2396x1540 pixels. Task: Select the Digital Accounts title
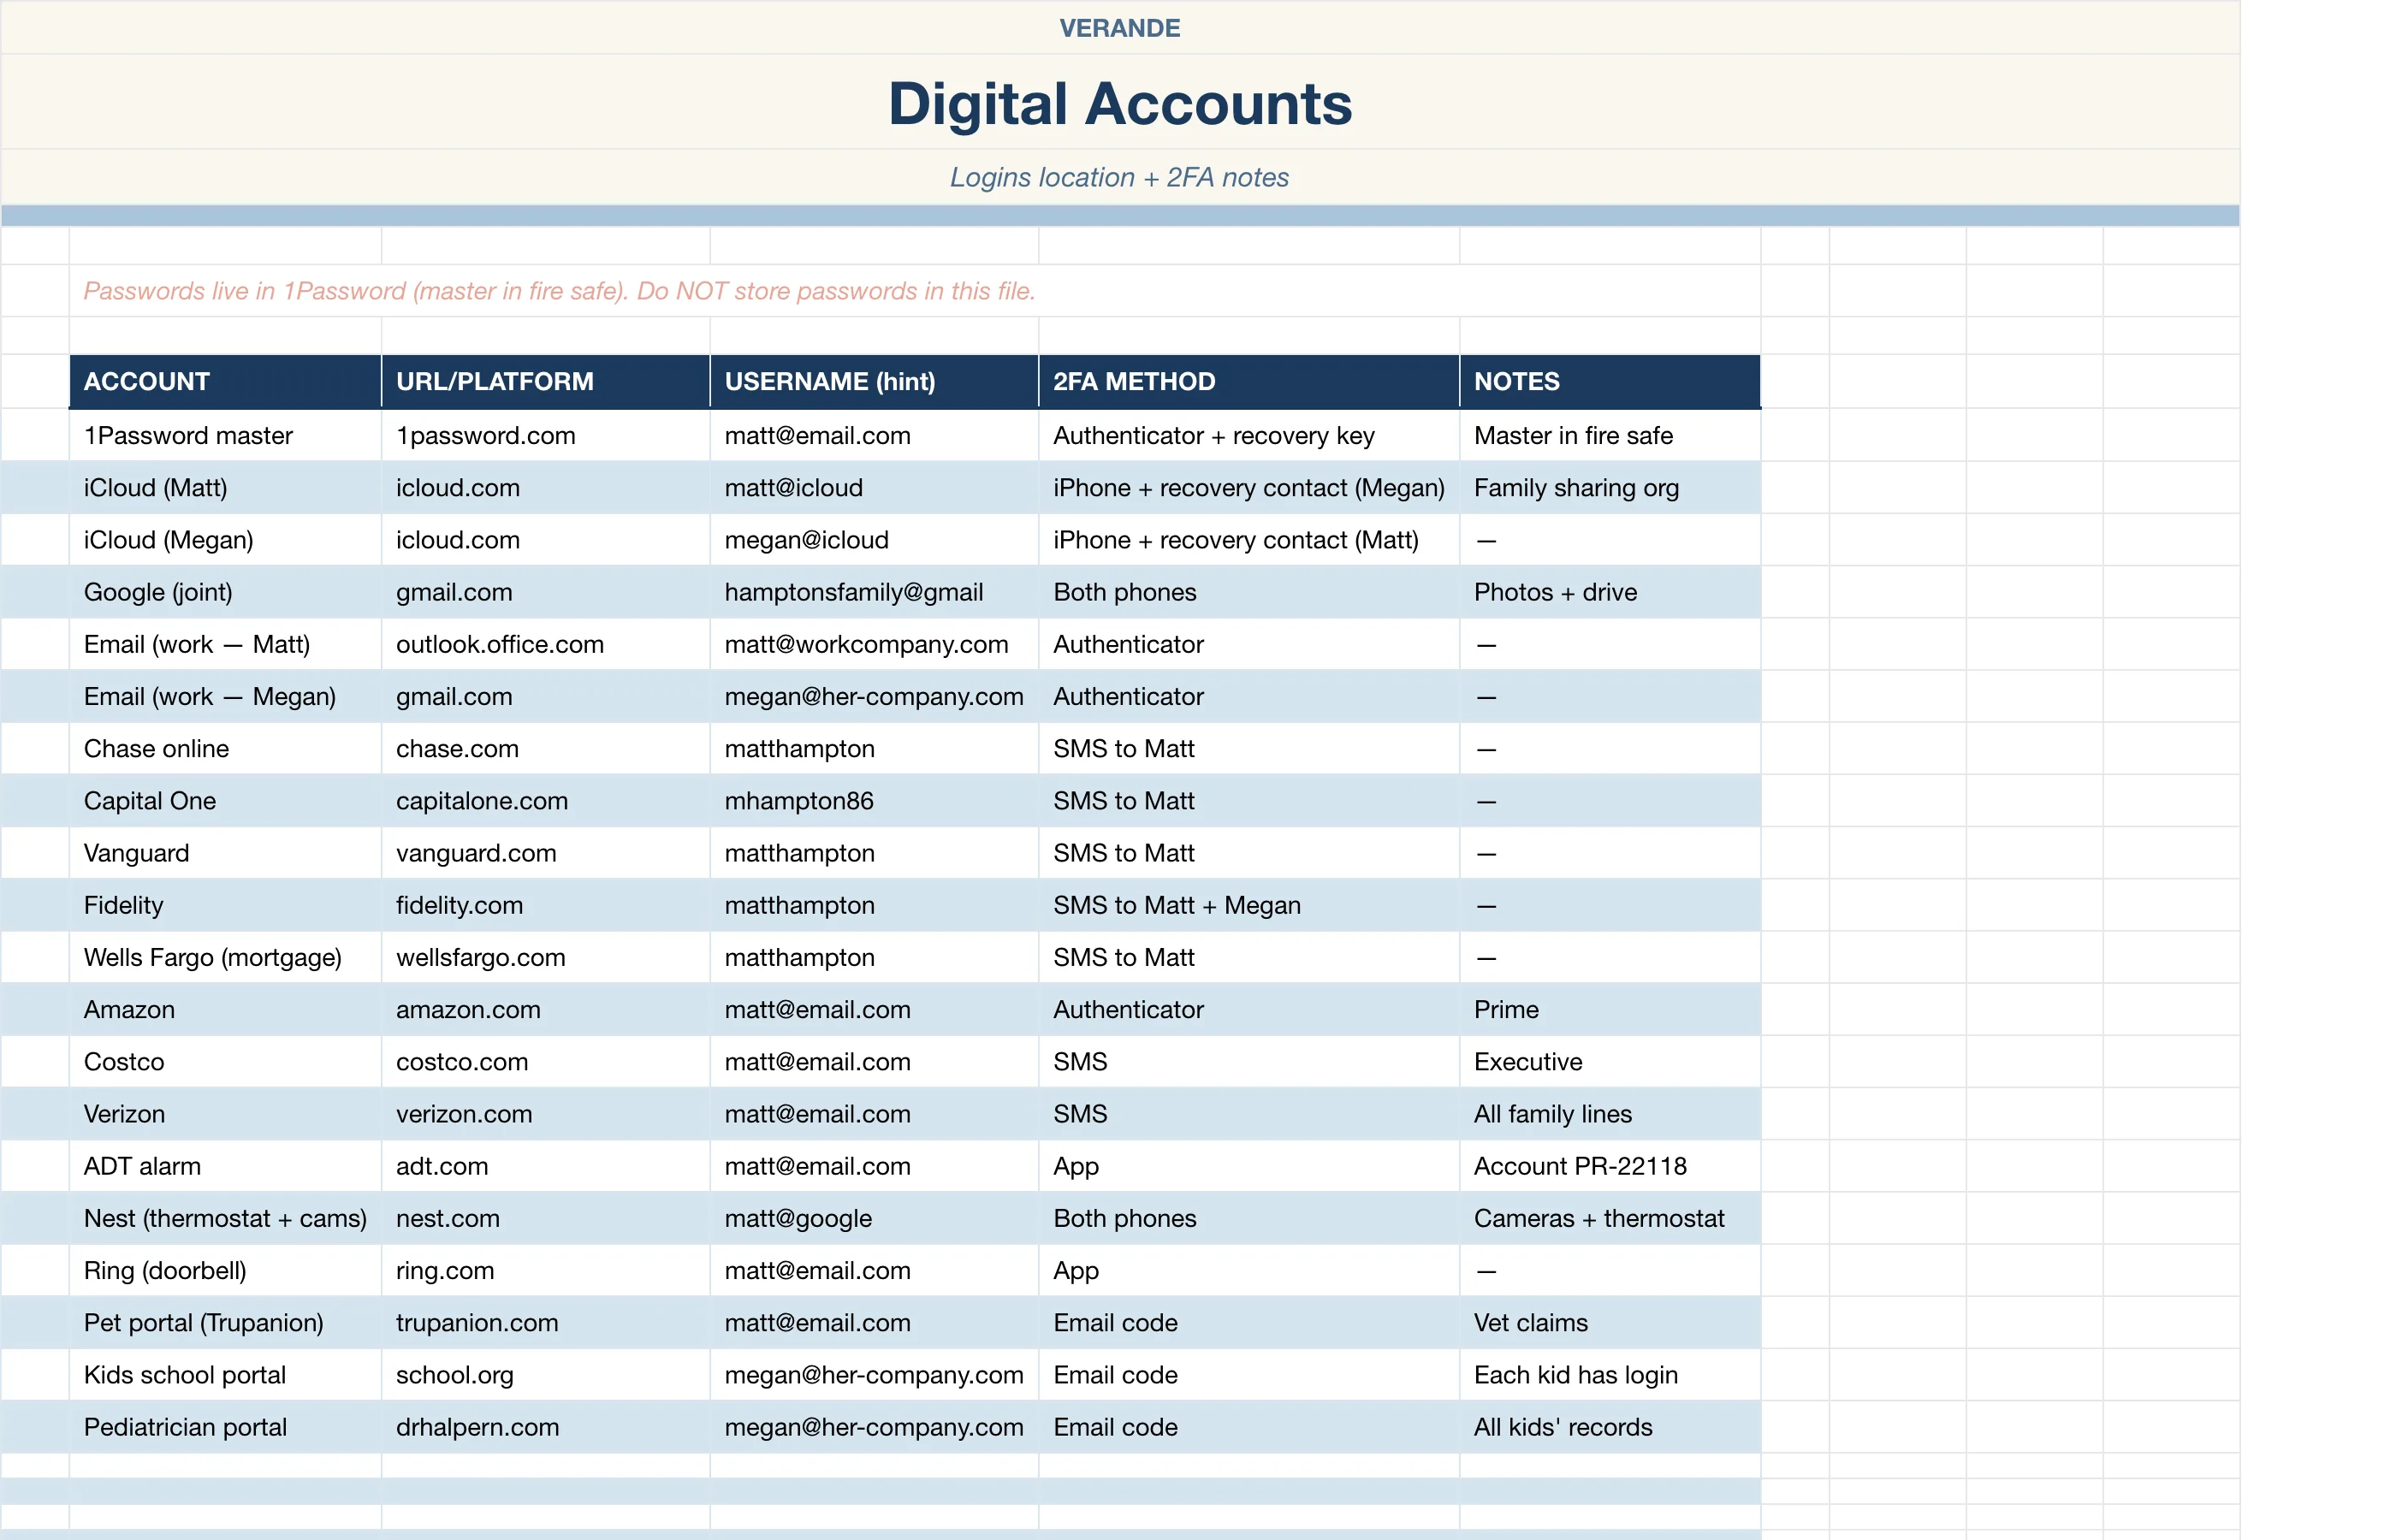tap(1119, 103)
